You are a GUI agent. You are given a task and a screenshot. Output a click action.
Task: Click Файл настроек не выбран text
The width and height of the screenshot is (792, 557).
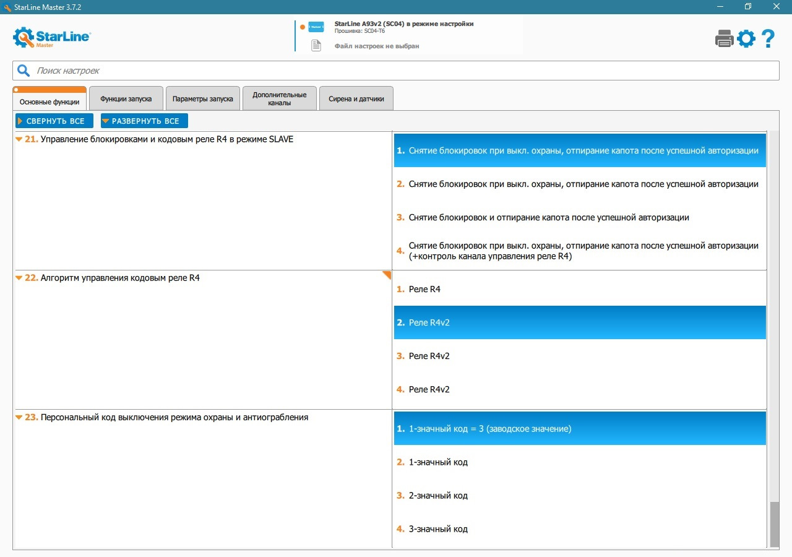coord(377,46)
